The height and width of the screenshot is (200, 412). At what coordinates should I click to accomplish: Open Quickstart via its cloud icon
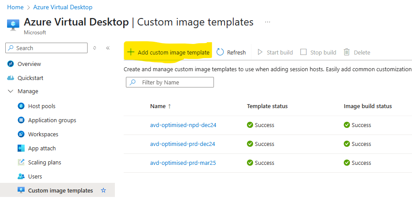(11, 78)
